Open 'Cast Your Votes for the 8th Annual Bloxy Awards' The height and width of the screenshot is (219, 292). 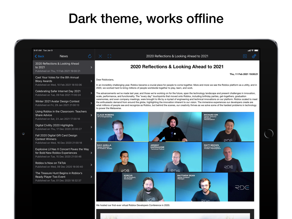[64, 81]
